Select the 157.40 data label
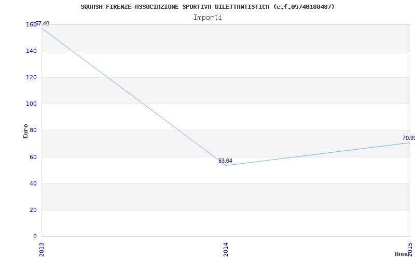Viewport: 415px width, 259px height. point(41,23)
